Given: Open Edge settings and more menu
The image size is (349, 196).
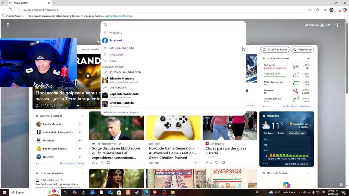Looking at the screenshot, I should pos(338,10).
